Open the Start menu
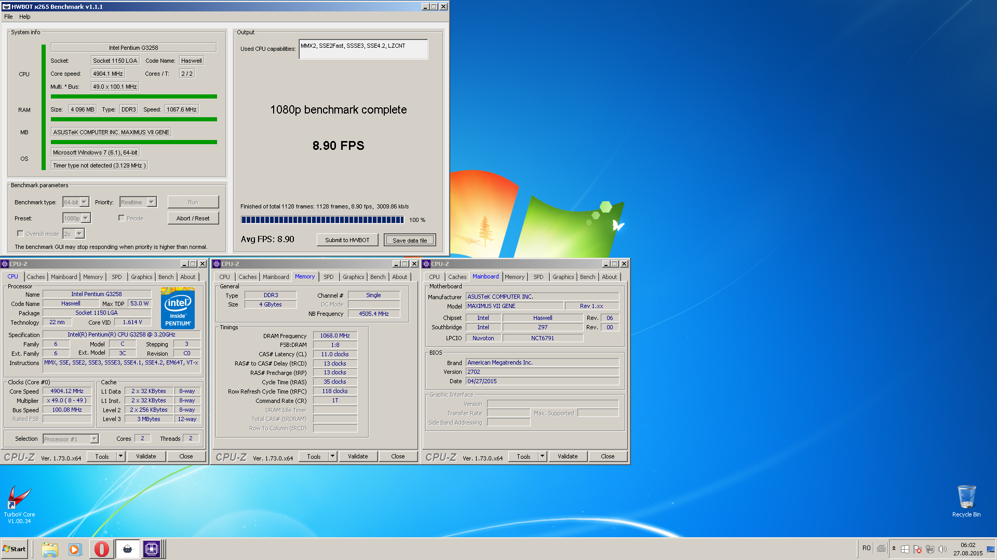This screenshot has height=560, width=997. 14,549
